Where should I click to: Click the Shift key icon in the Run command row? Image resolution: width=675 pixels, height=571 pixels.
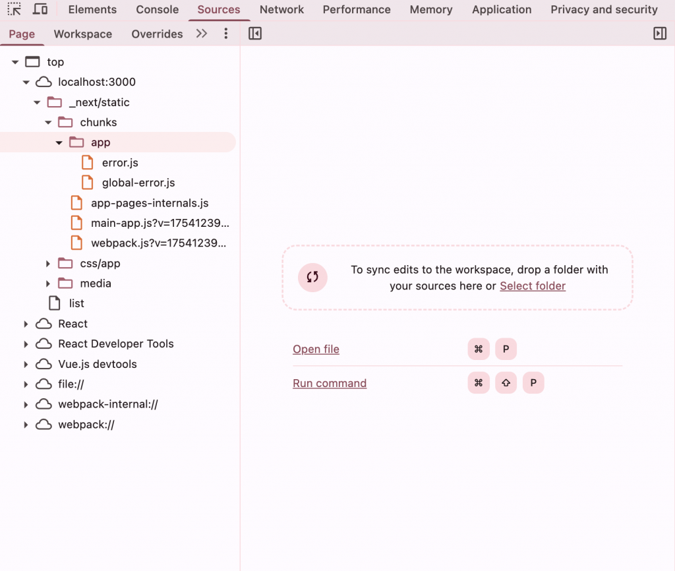(x=506, y=383)
